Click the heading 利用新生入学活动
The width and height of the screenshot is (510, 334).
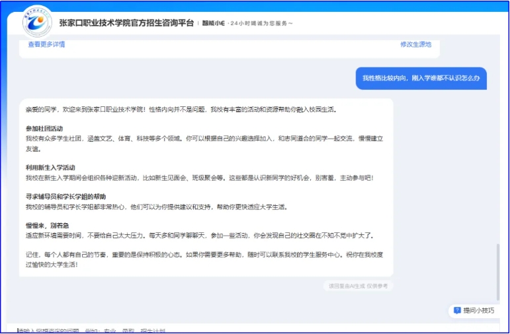coord(50,168)
